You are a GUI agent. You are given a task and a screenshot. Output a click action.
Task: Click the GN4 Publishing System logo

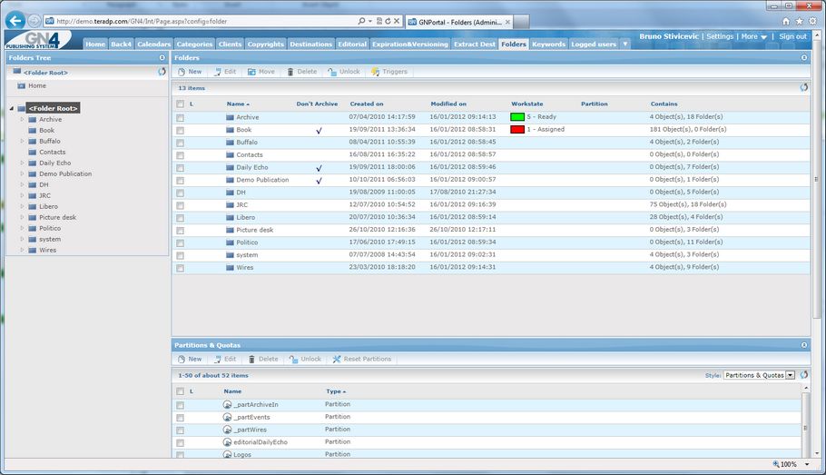click(38, 40)
